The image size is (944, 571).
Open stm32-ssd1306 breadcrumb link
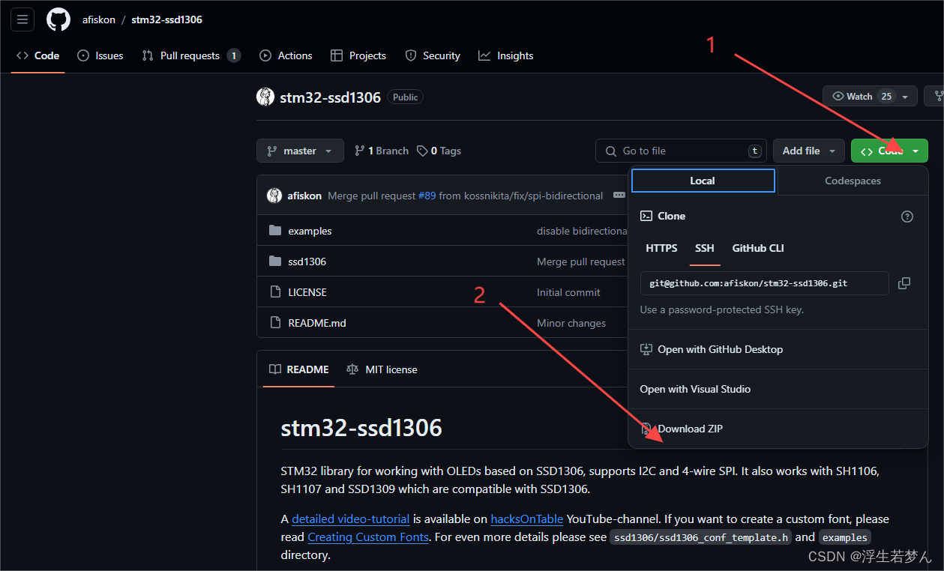tap(166, 19)
